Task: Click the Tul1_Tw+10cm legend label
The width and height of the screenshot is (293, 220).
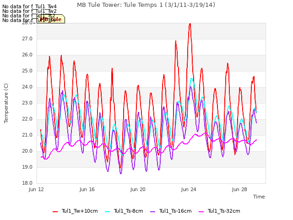Action: tap(80, 211)
